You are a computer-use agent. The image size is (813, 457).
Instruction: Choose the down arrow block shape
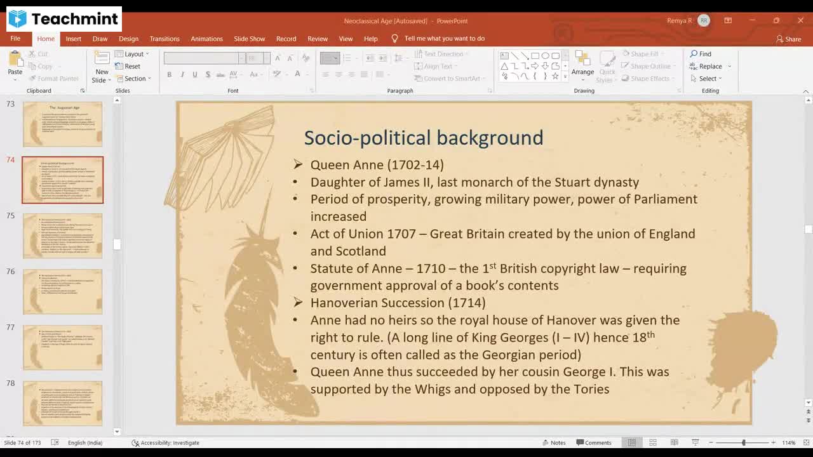[545, 66]
